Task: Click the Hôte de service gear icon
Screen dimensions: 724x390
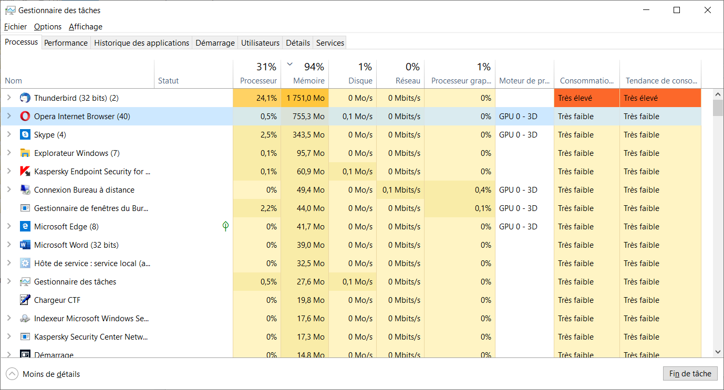Action: coord(25,263)
